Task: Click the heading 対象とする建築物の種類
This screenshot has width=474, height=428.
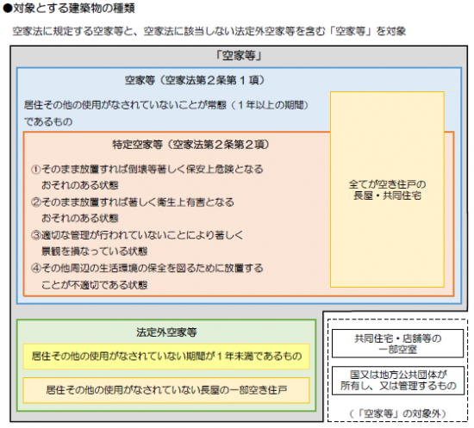Action: click(74, 8)
